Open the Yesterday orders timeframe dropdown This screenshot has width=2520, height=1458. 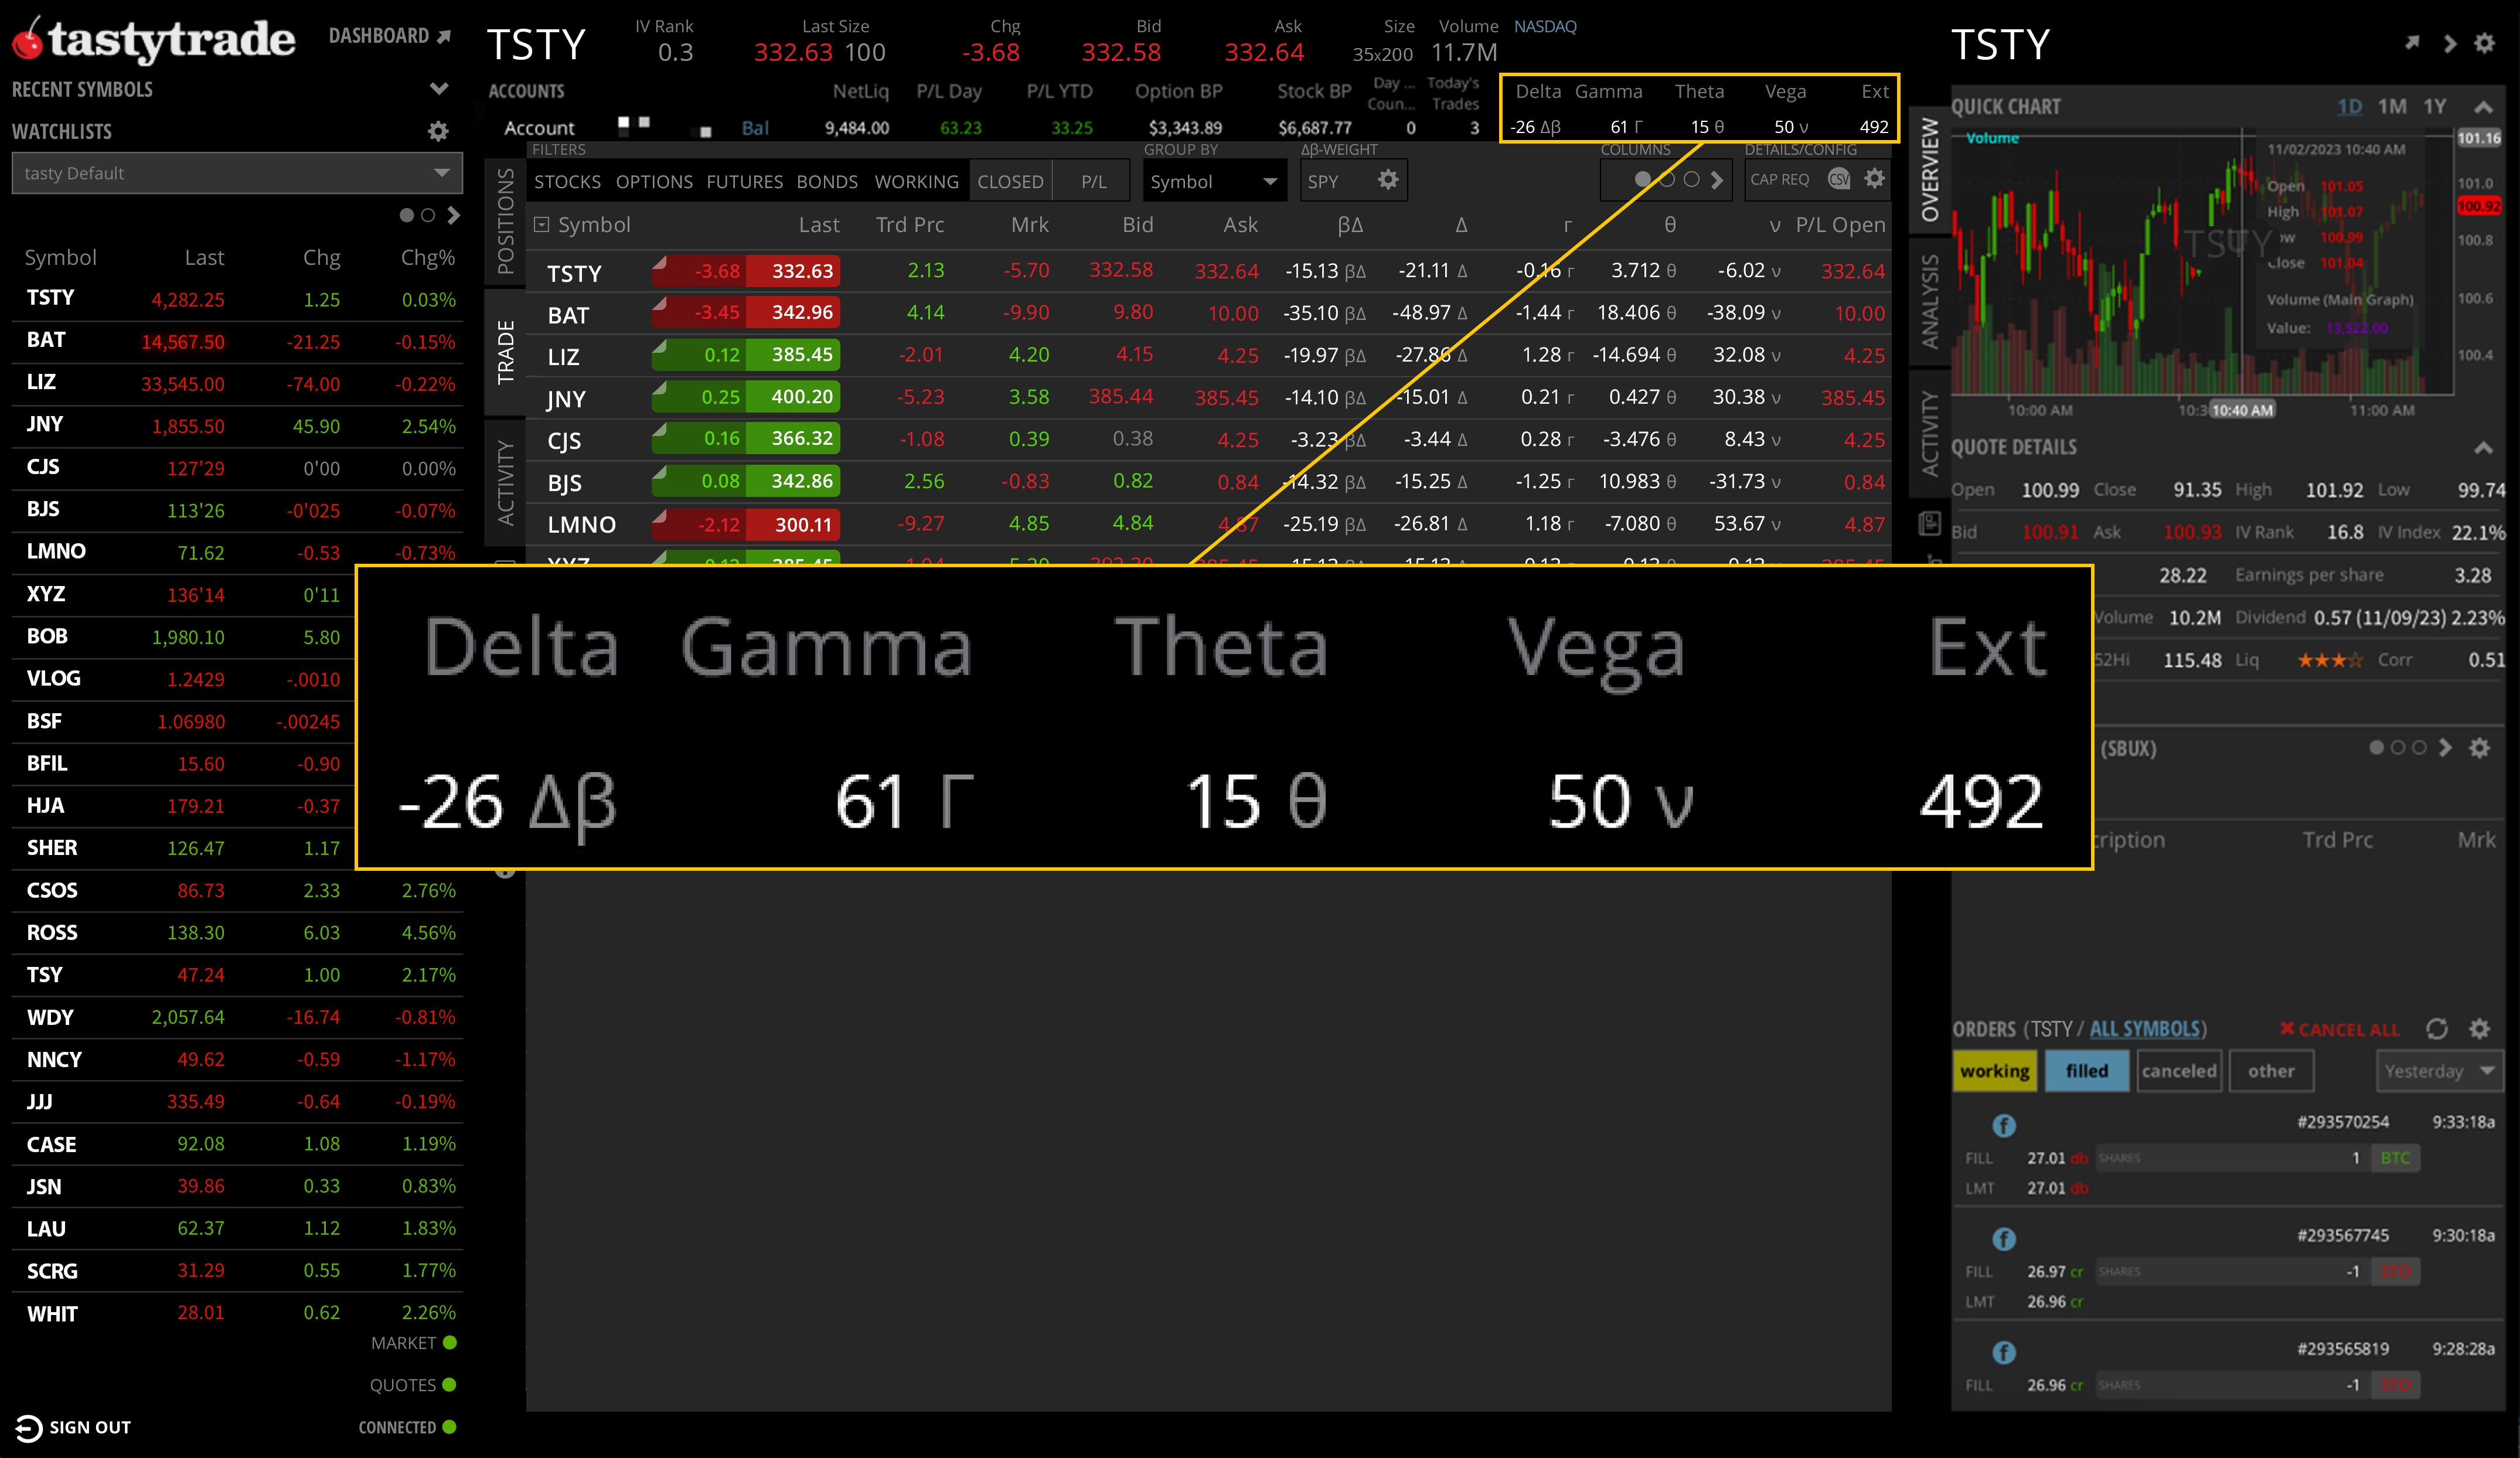(x=2438, y=1070)
